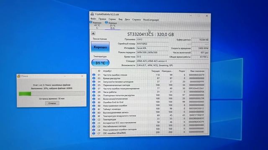Click status circle for attribute C2 Температура
The height and width of the screenshot is (150, 268).
tap(94, 120)
